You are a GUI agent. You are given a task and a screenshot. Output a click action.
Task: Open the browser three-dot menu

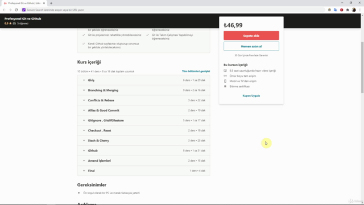pyautogui.click(x=360, y=10)
